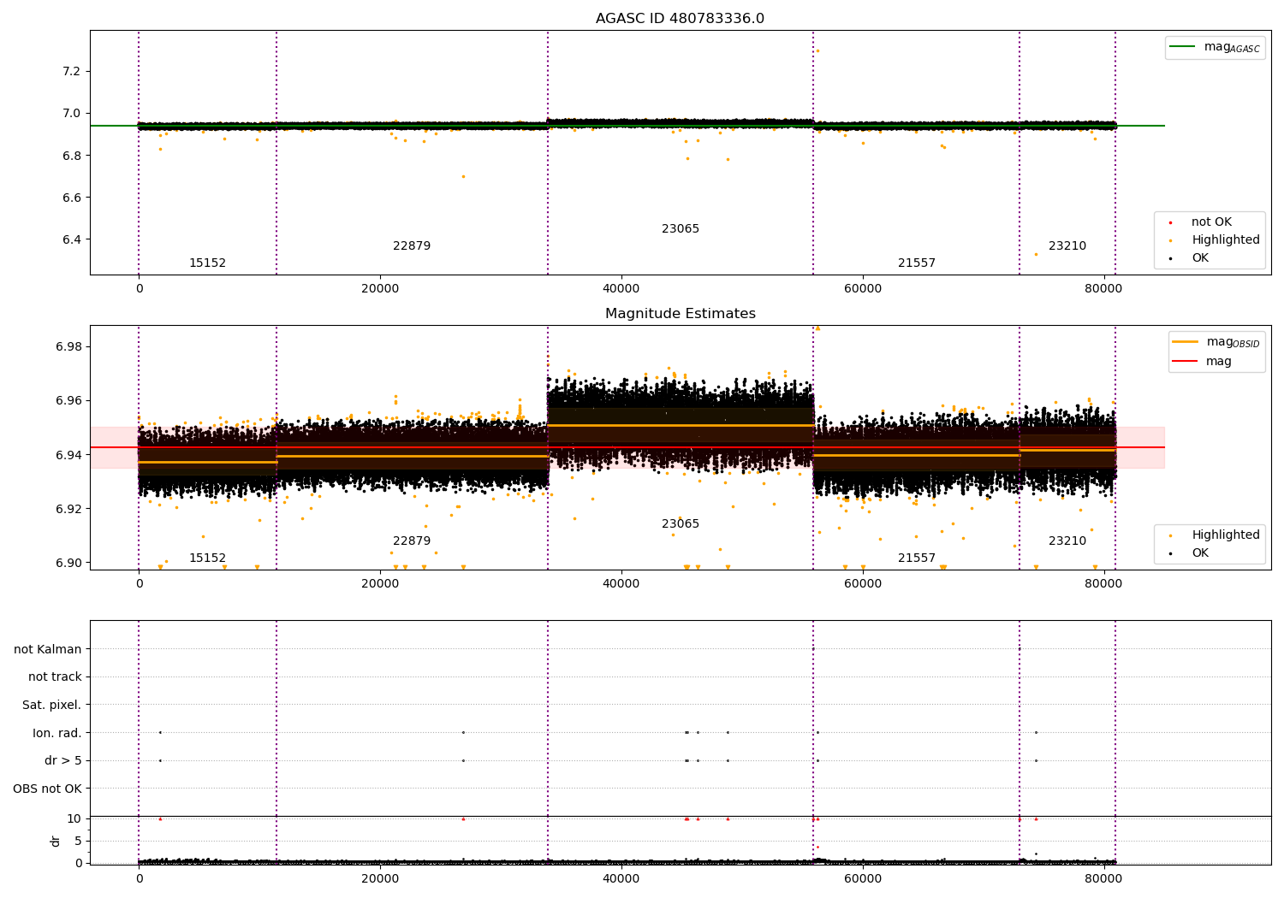
Task: Click the 6.8 y-axis tick label
Action: 71,156
